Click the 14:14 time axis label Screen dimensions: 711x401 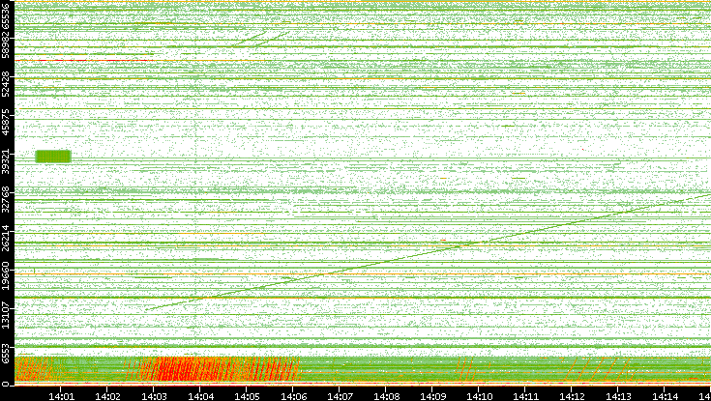pyautogui.click(x=665, y=396)
